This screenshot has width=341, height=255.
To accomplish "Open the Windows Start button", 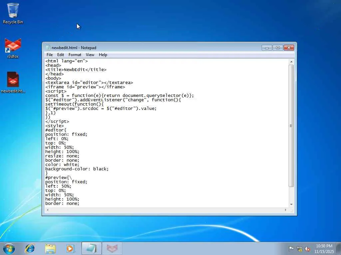I will pyautogui.click(x=9, y=248).
